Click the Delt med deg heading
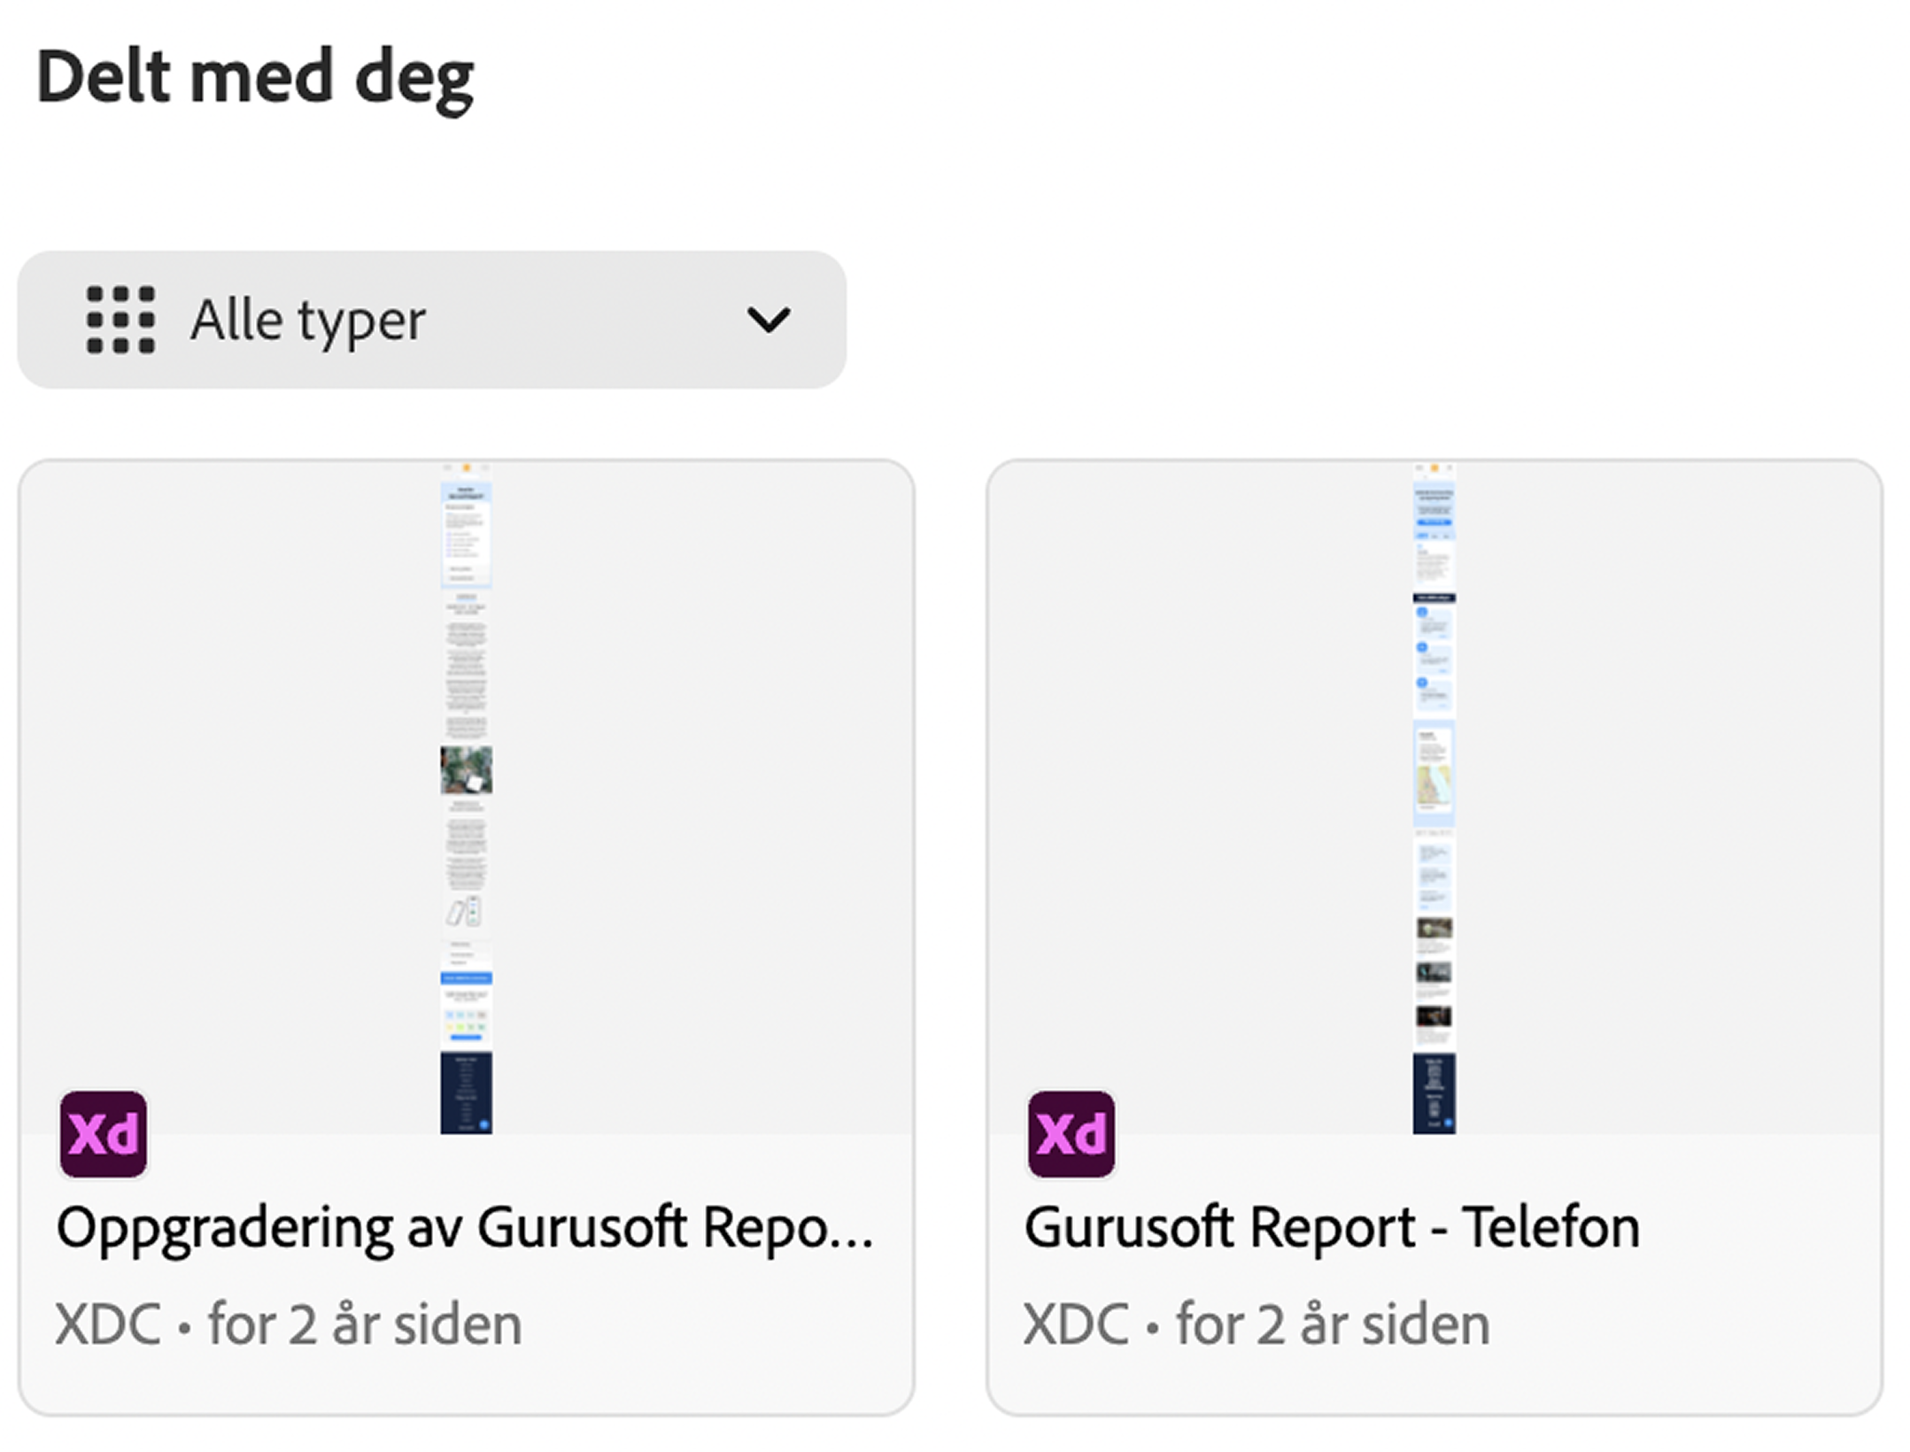 (256, 78)
